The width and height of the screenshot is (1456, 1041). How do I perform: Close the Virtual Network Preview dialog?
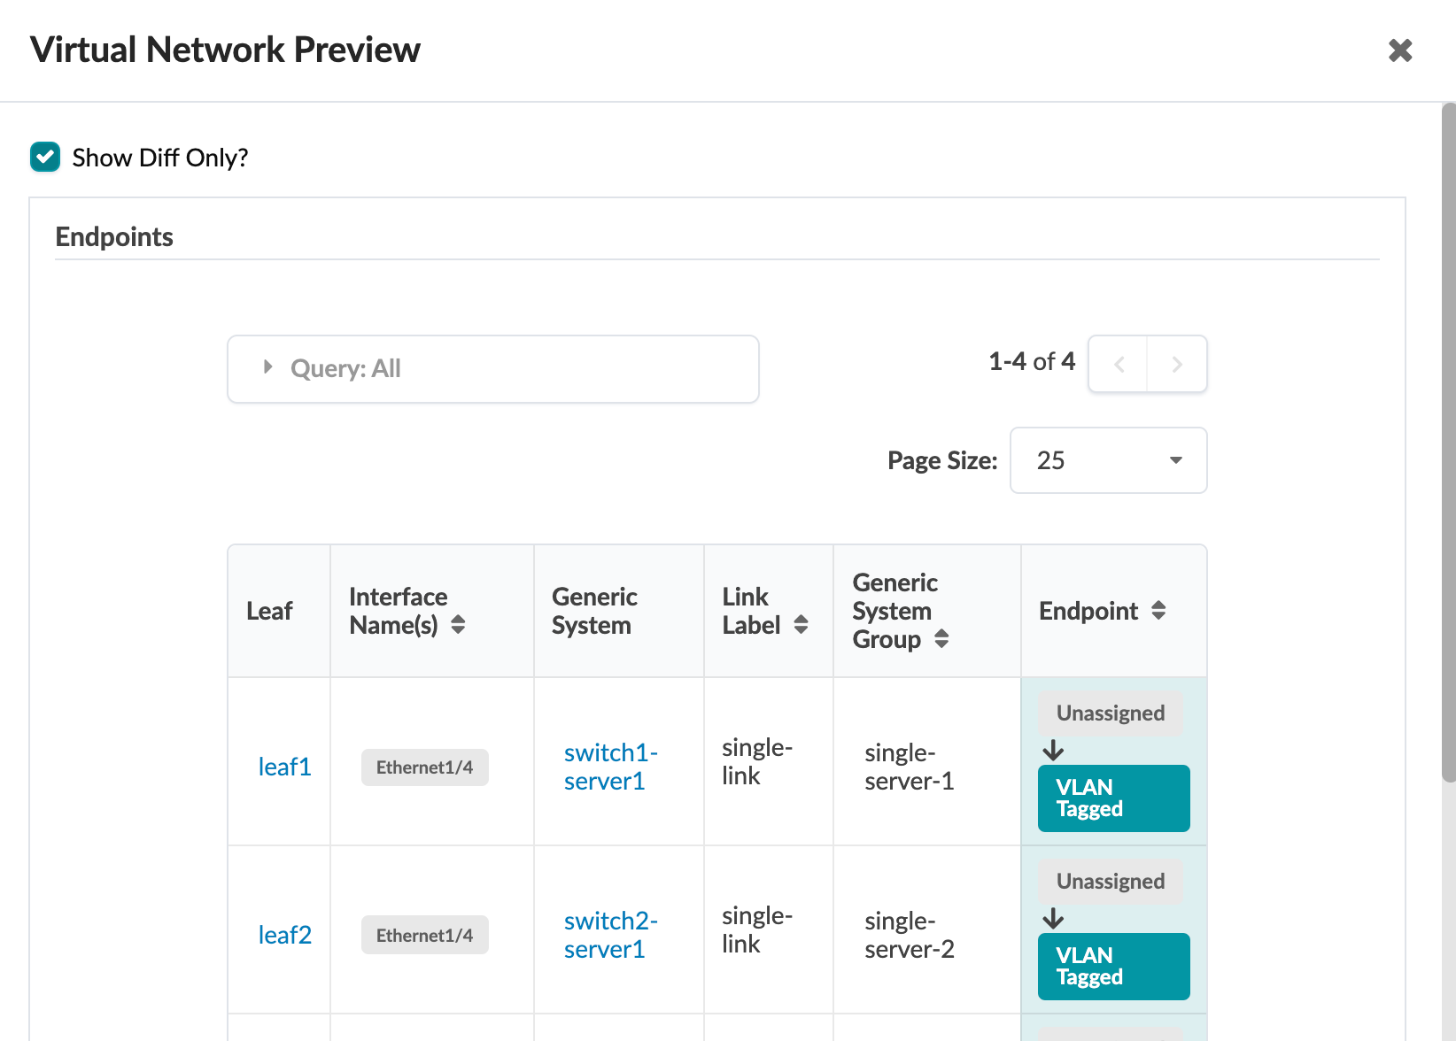click(1400, 50)
